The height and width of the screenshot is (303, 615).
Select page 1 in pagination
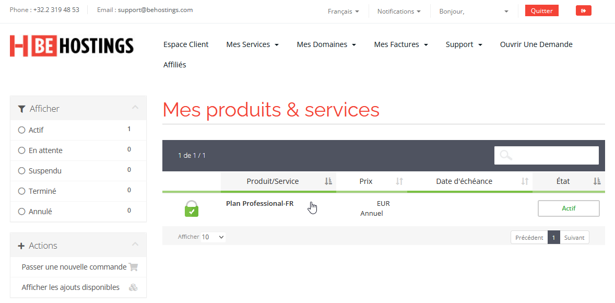[554, 238]
